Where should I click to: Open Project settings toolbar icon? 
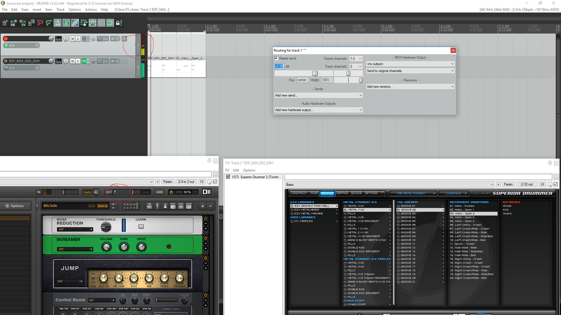click(31, 23)
